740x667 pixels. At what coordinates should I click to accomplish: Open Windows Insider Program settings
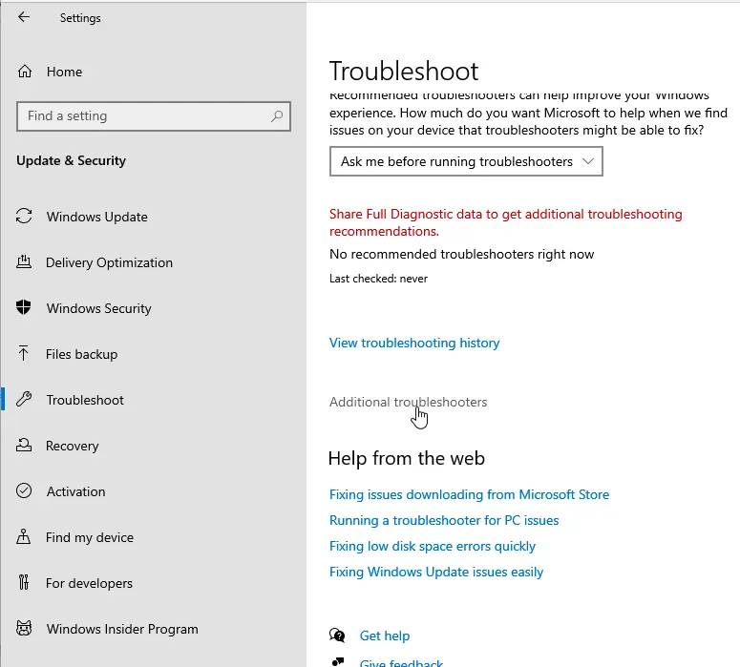click(x=122, y=629)
